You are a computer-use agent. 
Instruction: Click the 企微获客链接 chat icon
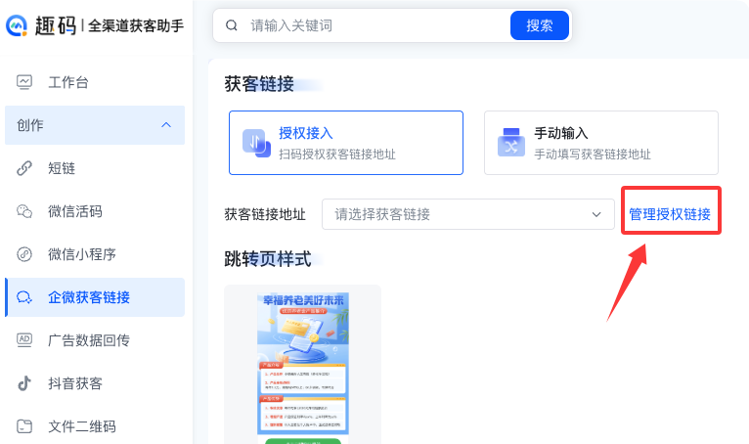point(24,297)
